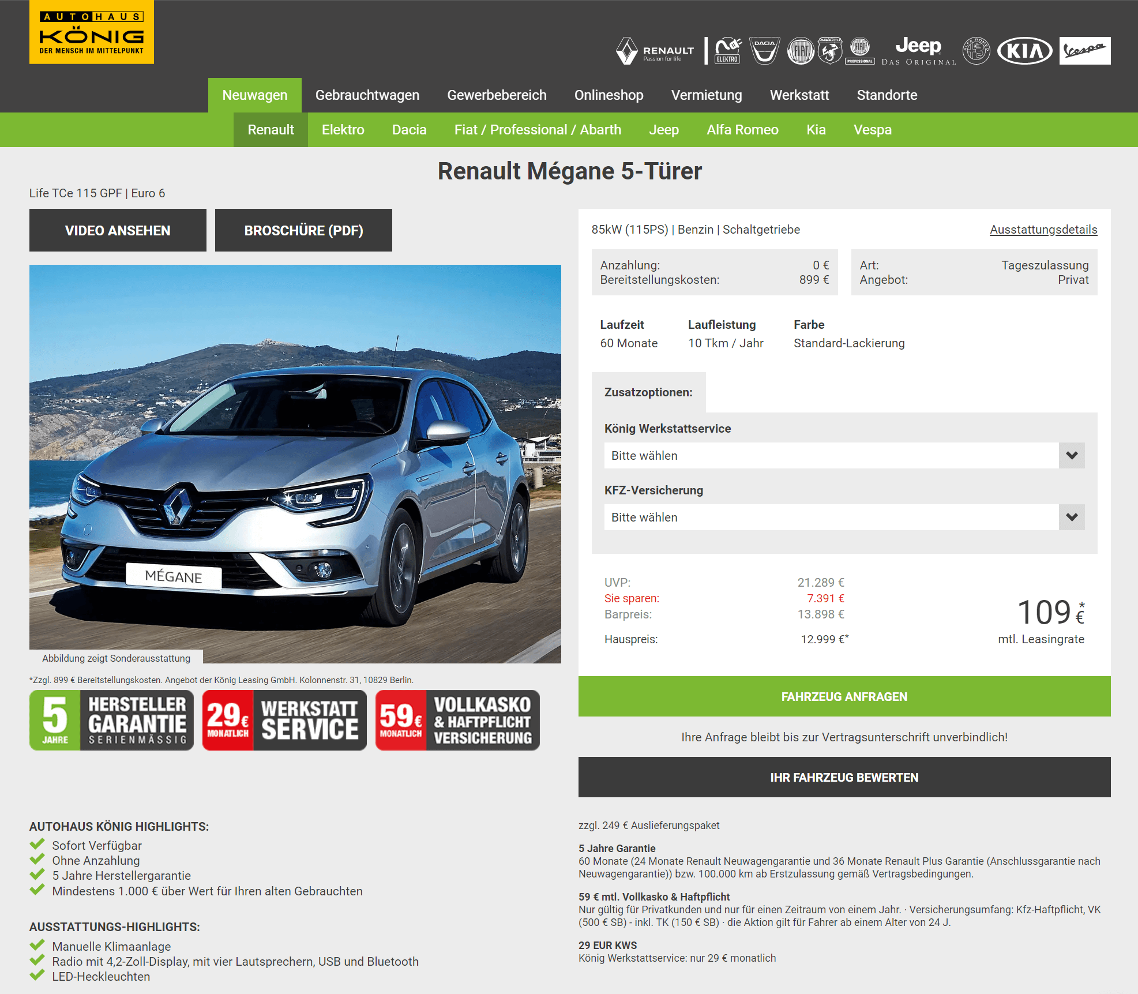1138x994 pixels.
Task: Click the 60 Monate Laufzeit value
Action: click(x=629, y=343)
